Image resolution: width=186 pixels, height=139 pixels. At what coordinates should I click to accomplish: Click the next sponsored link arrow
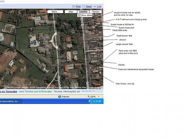tap(101, 91)
